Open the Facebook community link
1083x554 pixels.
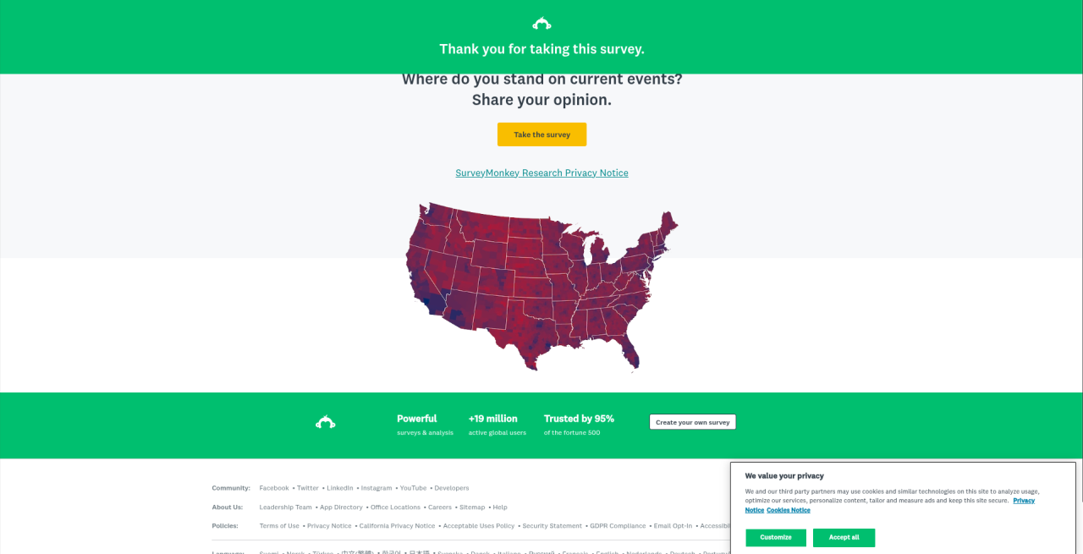[x=274, y=488]
